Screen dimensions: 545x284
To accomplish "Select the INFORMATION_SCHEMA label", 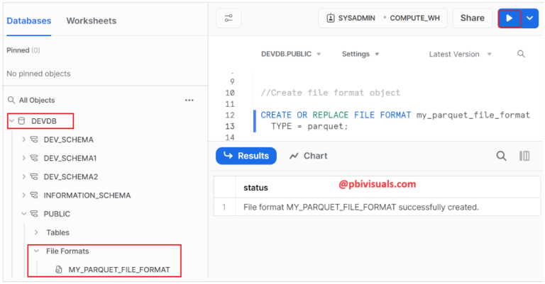I will click(x=87, y=195).
